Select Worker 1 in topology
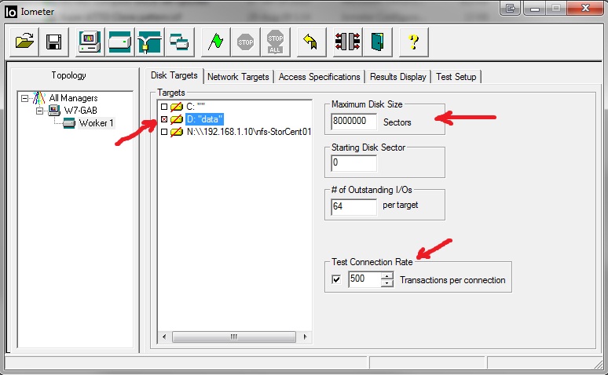This screenshot has height=375, width=608. click(96, 123)
